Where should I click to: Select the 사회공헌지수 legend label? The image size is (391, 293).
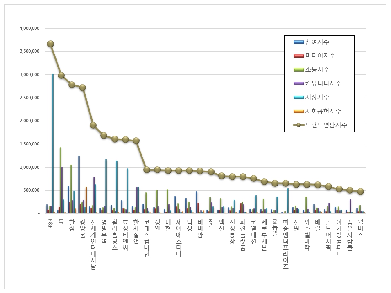tap(323, 111)
